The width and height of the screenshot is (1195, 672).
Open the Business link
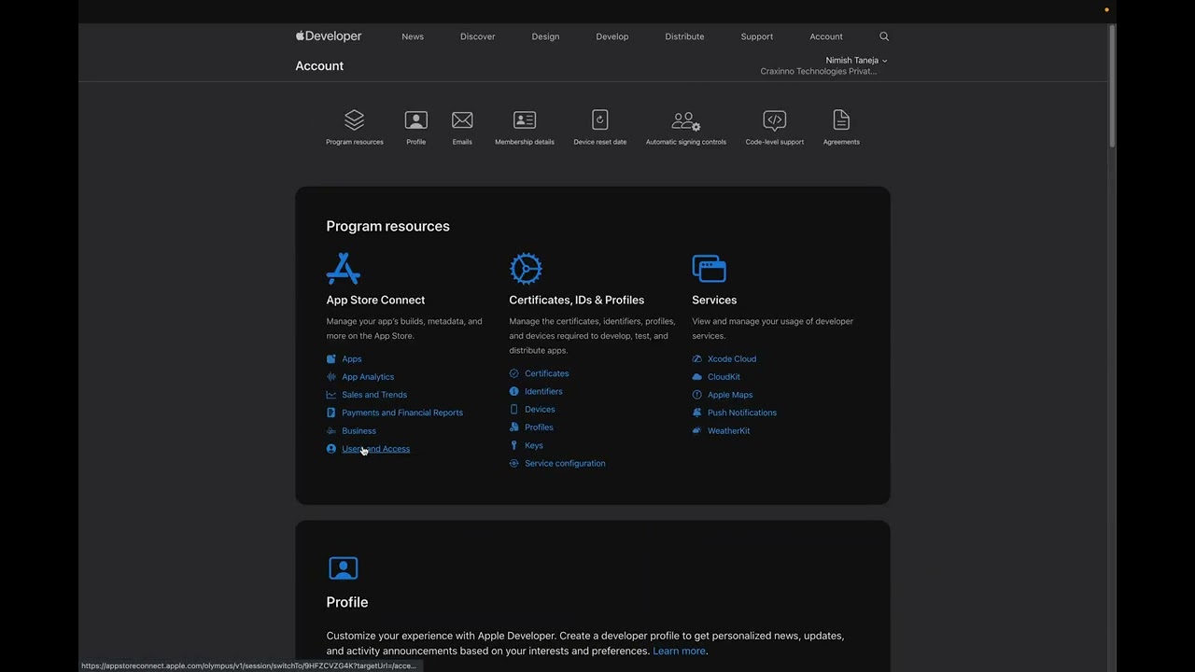(x=358, y=431)
